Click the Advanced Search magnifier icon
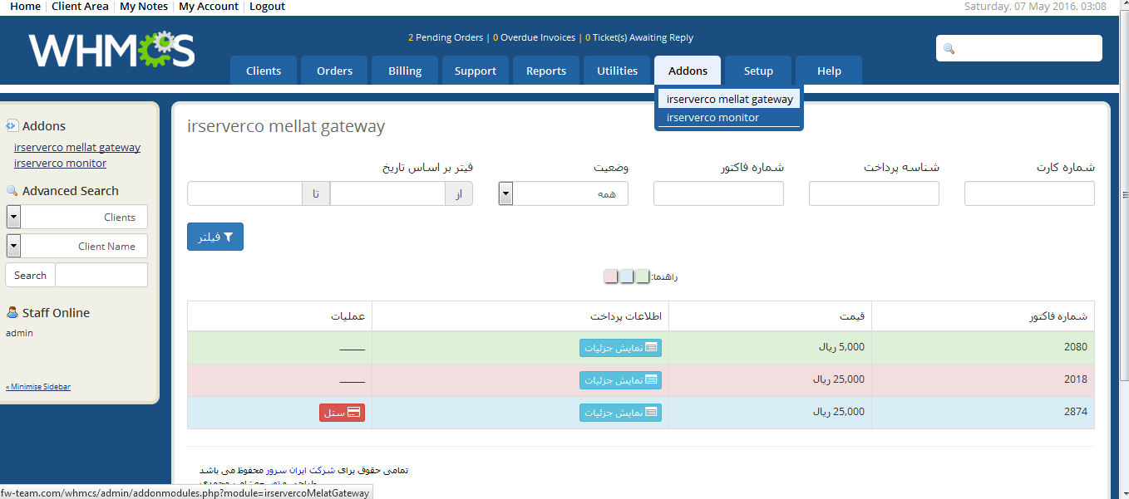Image resolution: width=1129 pixels, height=499 pixels. point(12,191)
